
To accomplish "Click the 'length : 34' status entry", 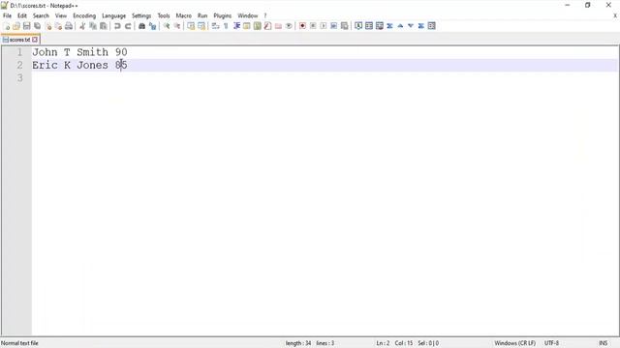I will 298,343.
